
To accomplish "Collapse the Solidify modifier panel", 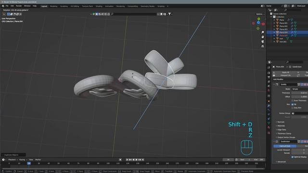I will pos(274,85).
